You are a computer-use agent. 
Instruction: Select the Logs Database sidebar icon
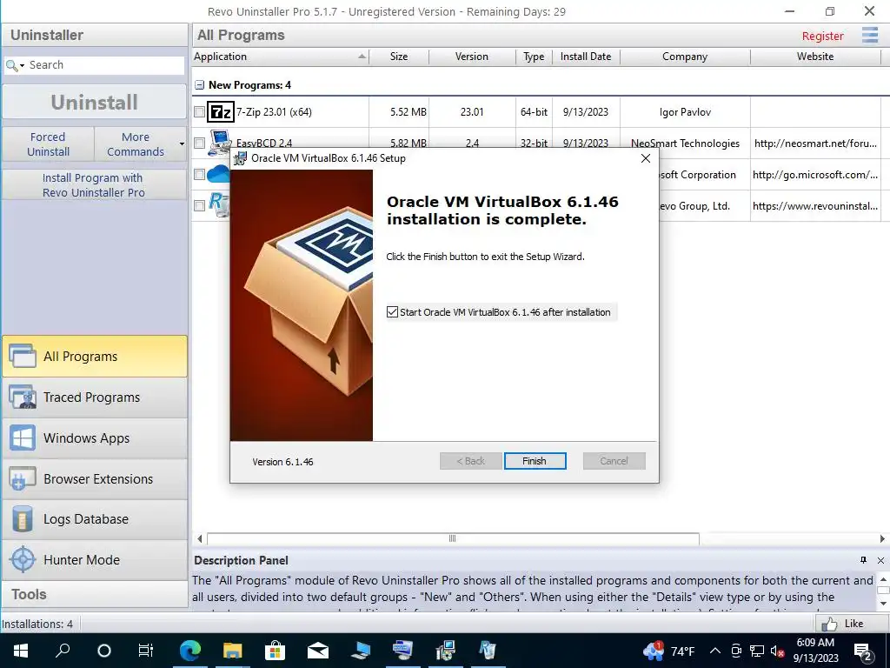[x=22, y=519]
